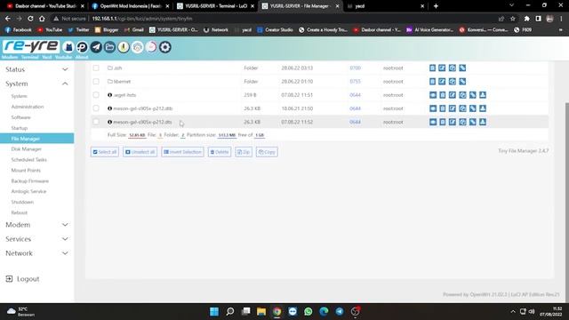The width and height of the screenshot is (569, 320).
Task: Open the Administration page
Action: click(28, 107)
